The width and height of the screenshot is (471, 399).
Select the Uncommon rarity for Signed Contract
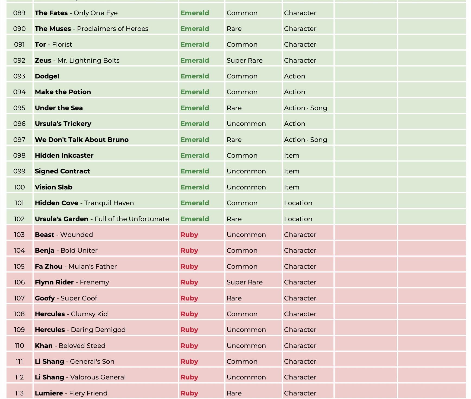(246, 171)
